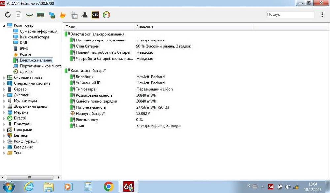Click the CPU chip toolbar icon
The width and height of the screenshot is (330, 193).
29,15
